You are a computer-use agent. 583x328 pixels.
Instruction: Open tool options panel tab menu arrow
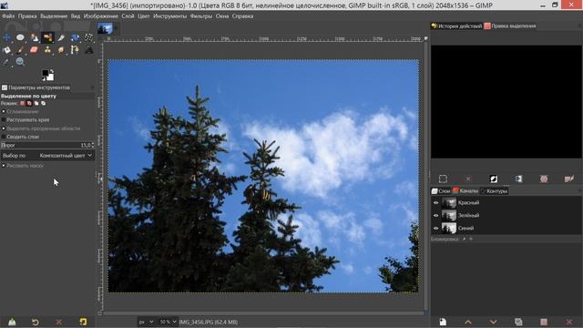pyautogui.click(x=92, y=87)
